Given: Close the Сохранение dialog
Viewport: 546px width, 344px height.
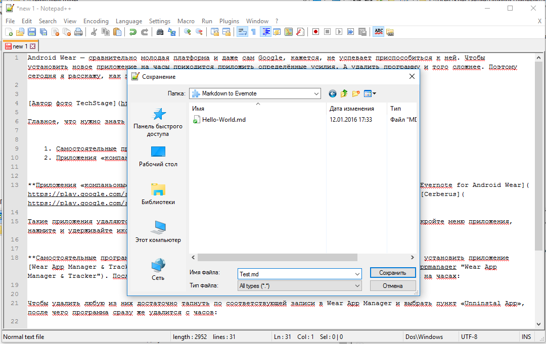Looking at the screenshot, I should tap(412, 76).
